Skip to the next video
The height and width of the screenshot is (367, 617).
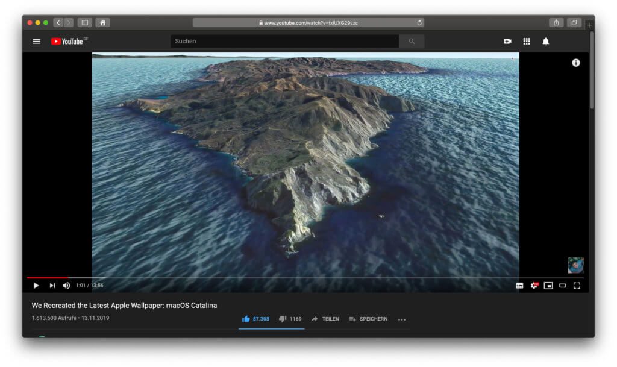click(x=52, y=286)
